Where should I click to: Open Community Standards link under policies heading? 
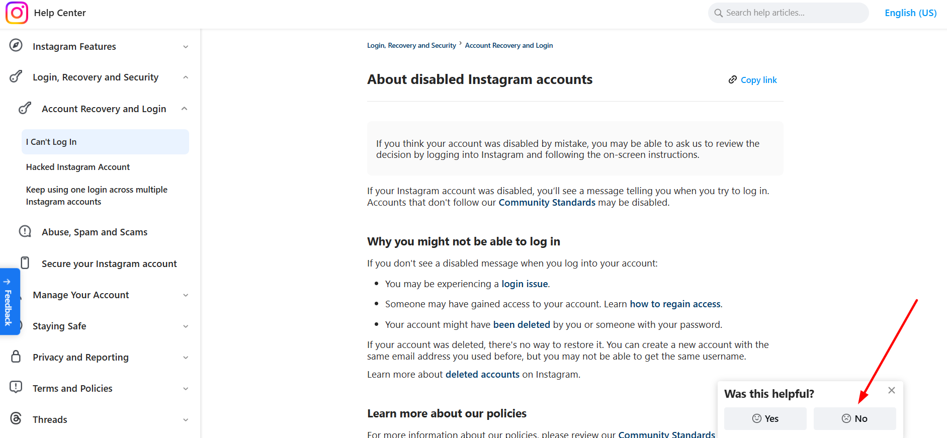pos(666,434)
